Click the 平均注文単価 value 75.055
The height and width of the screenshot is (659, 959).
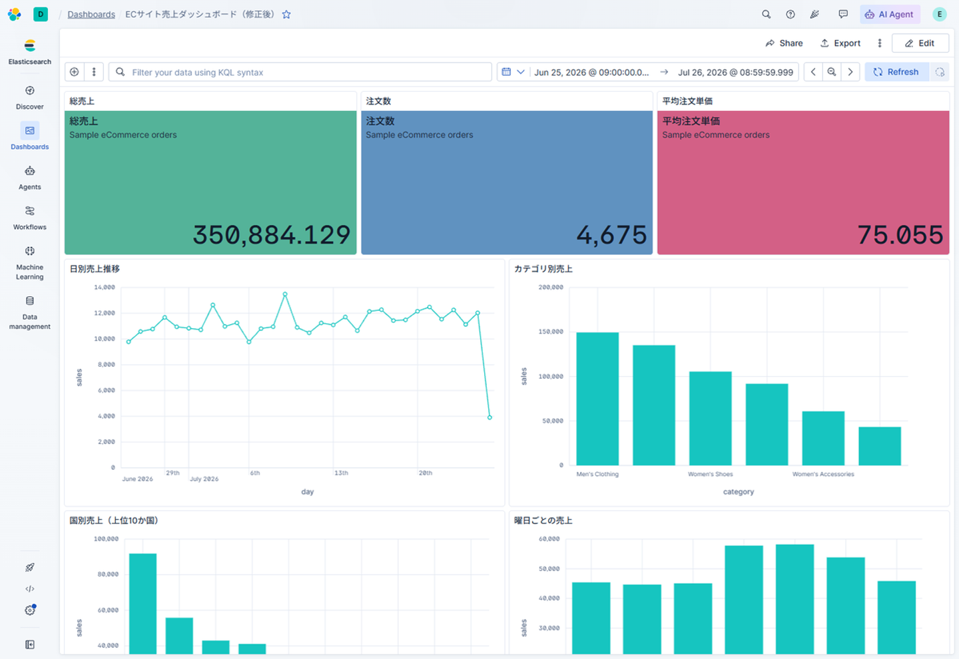900,234
